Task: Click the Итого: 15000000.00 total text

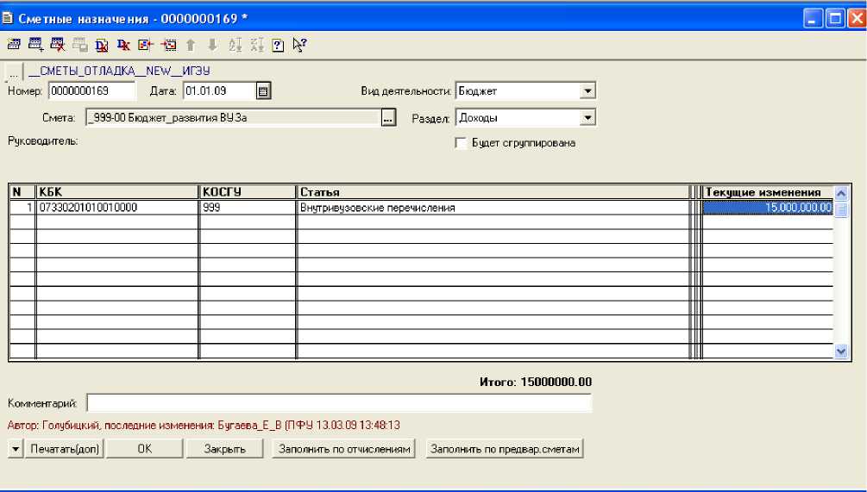Action: (535, 382)
